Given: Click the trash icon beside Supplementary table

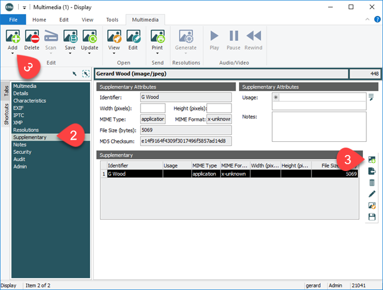Looking at the screenshot, I should 372,182.
